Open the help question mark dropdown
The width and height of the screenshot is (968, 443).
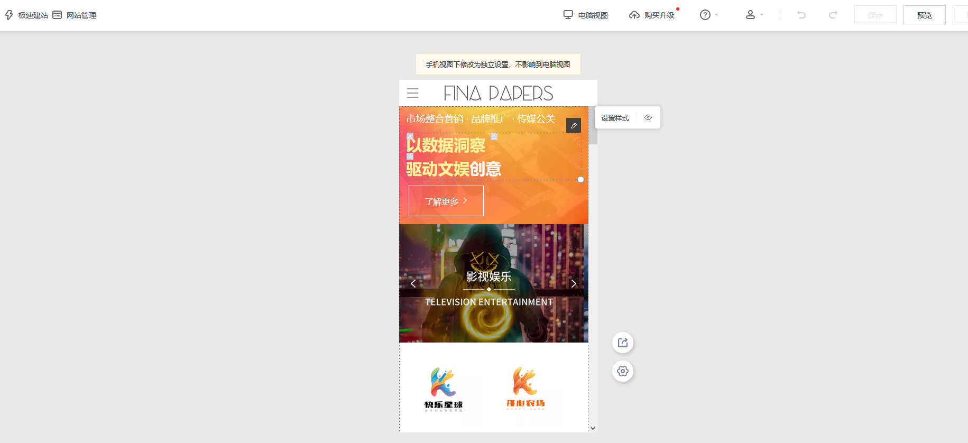tap(709, 15)
